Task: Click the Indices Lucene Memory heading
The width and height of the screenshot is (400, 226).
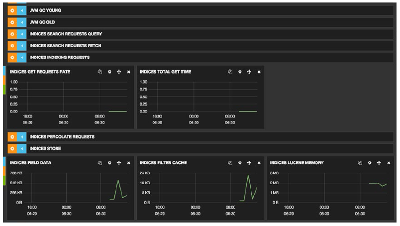Action: click(297, 163)
